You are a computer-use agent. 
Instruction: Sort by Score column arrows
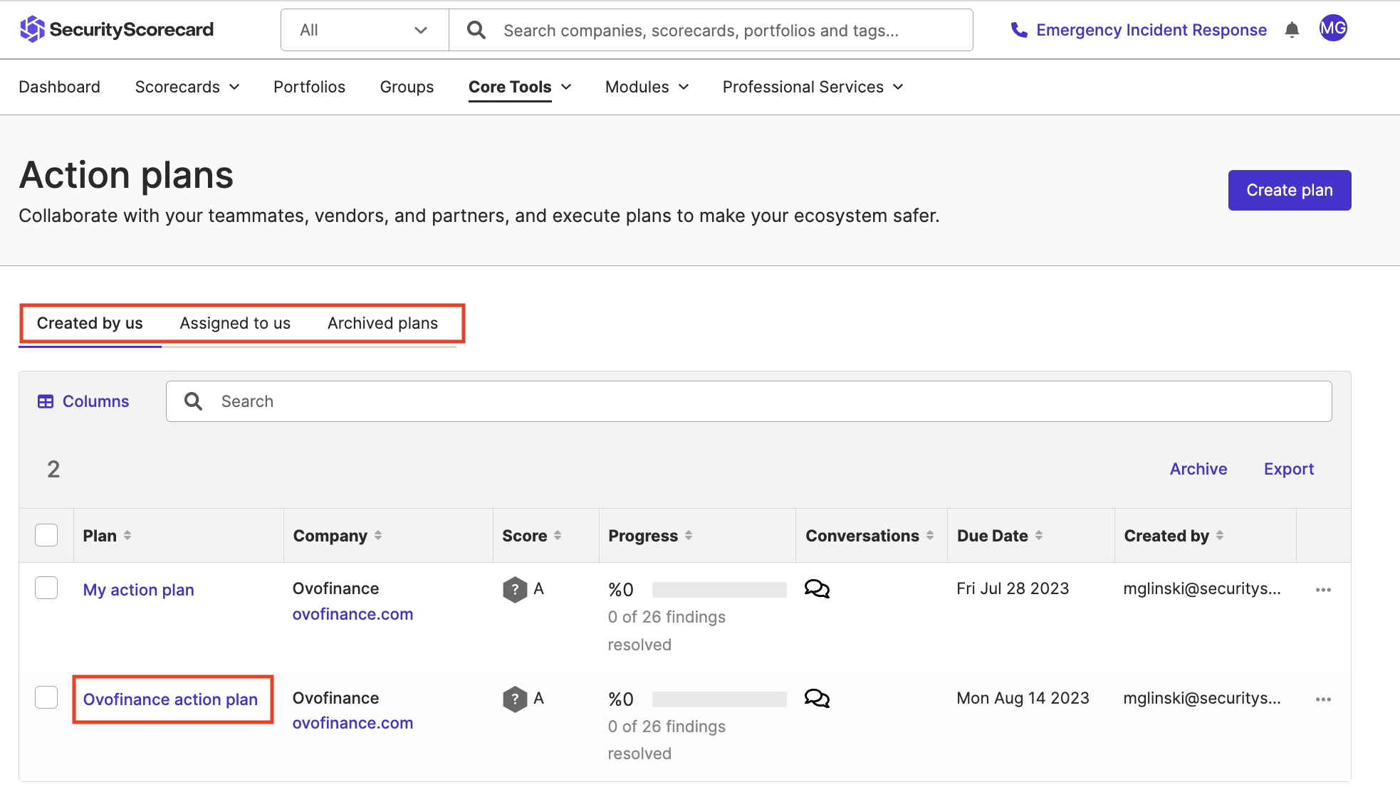(x=558, y=535)
